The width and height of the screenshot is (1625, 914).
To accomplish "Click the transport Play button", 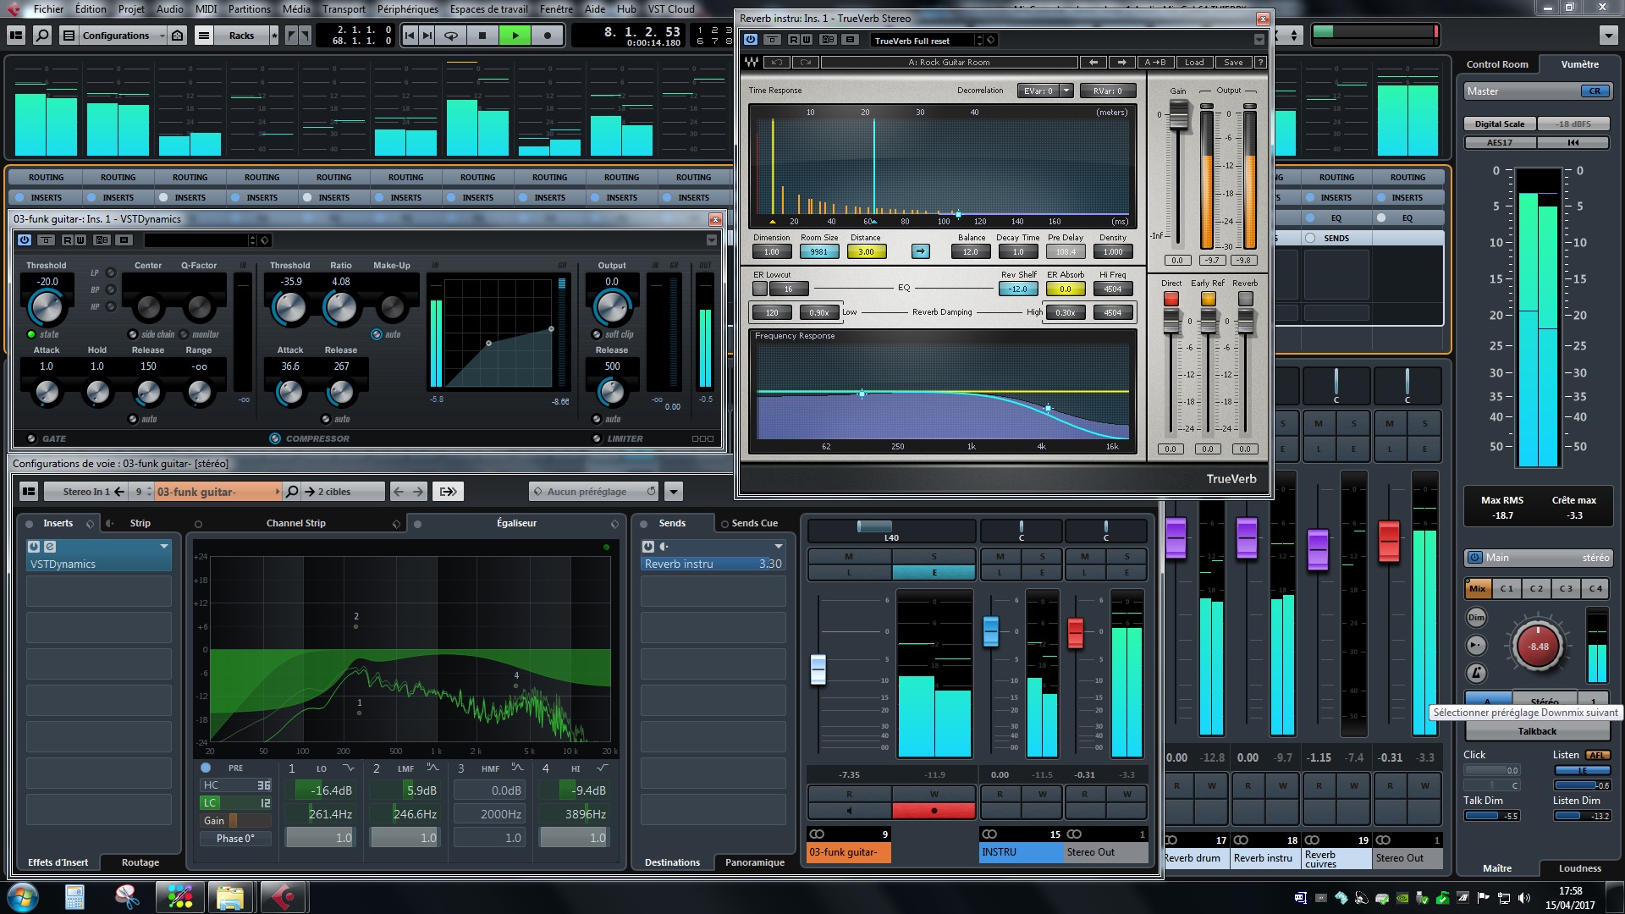I will pyautogui.click(x=514, y=36).
